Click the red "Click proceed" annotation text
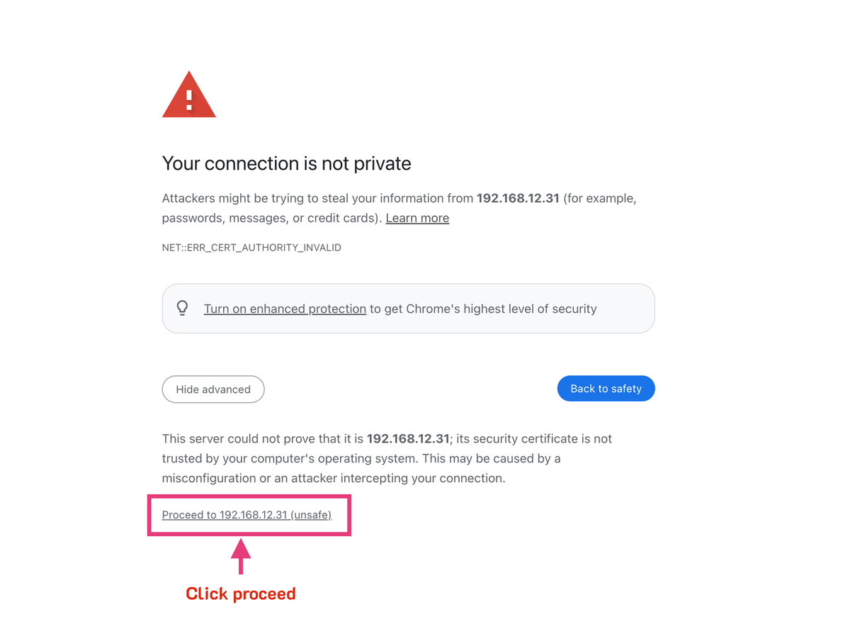The image size is (850, 626). click(x=240, y=593)
